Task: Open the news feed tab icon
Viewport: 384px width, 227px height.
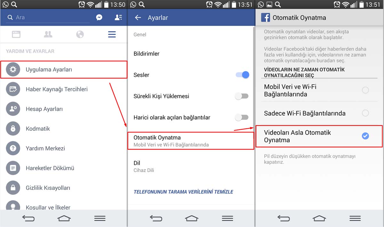Action: tap(16, 35)
